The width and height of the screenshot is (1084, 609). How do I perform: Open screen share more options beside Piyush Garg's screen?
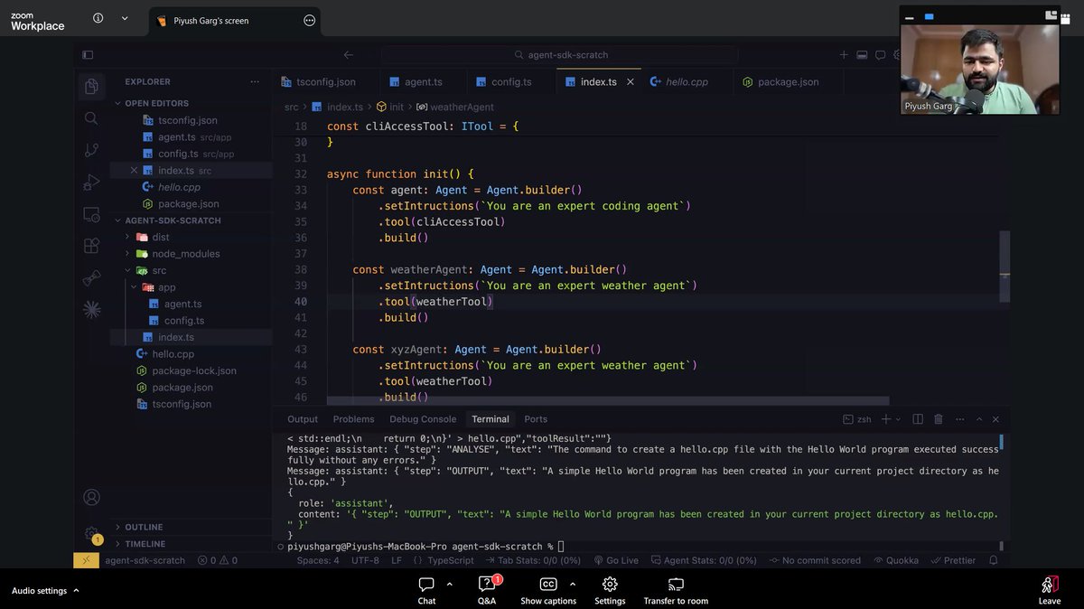(x=310, y=21)
